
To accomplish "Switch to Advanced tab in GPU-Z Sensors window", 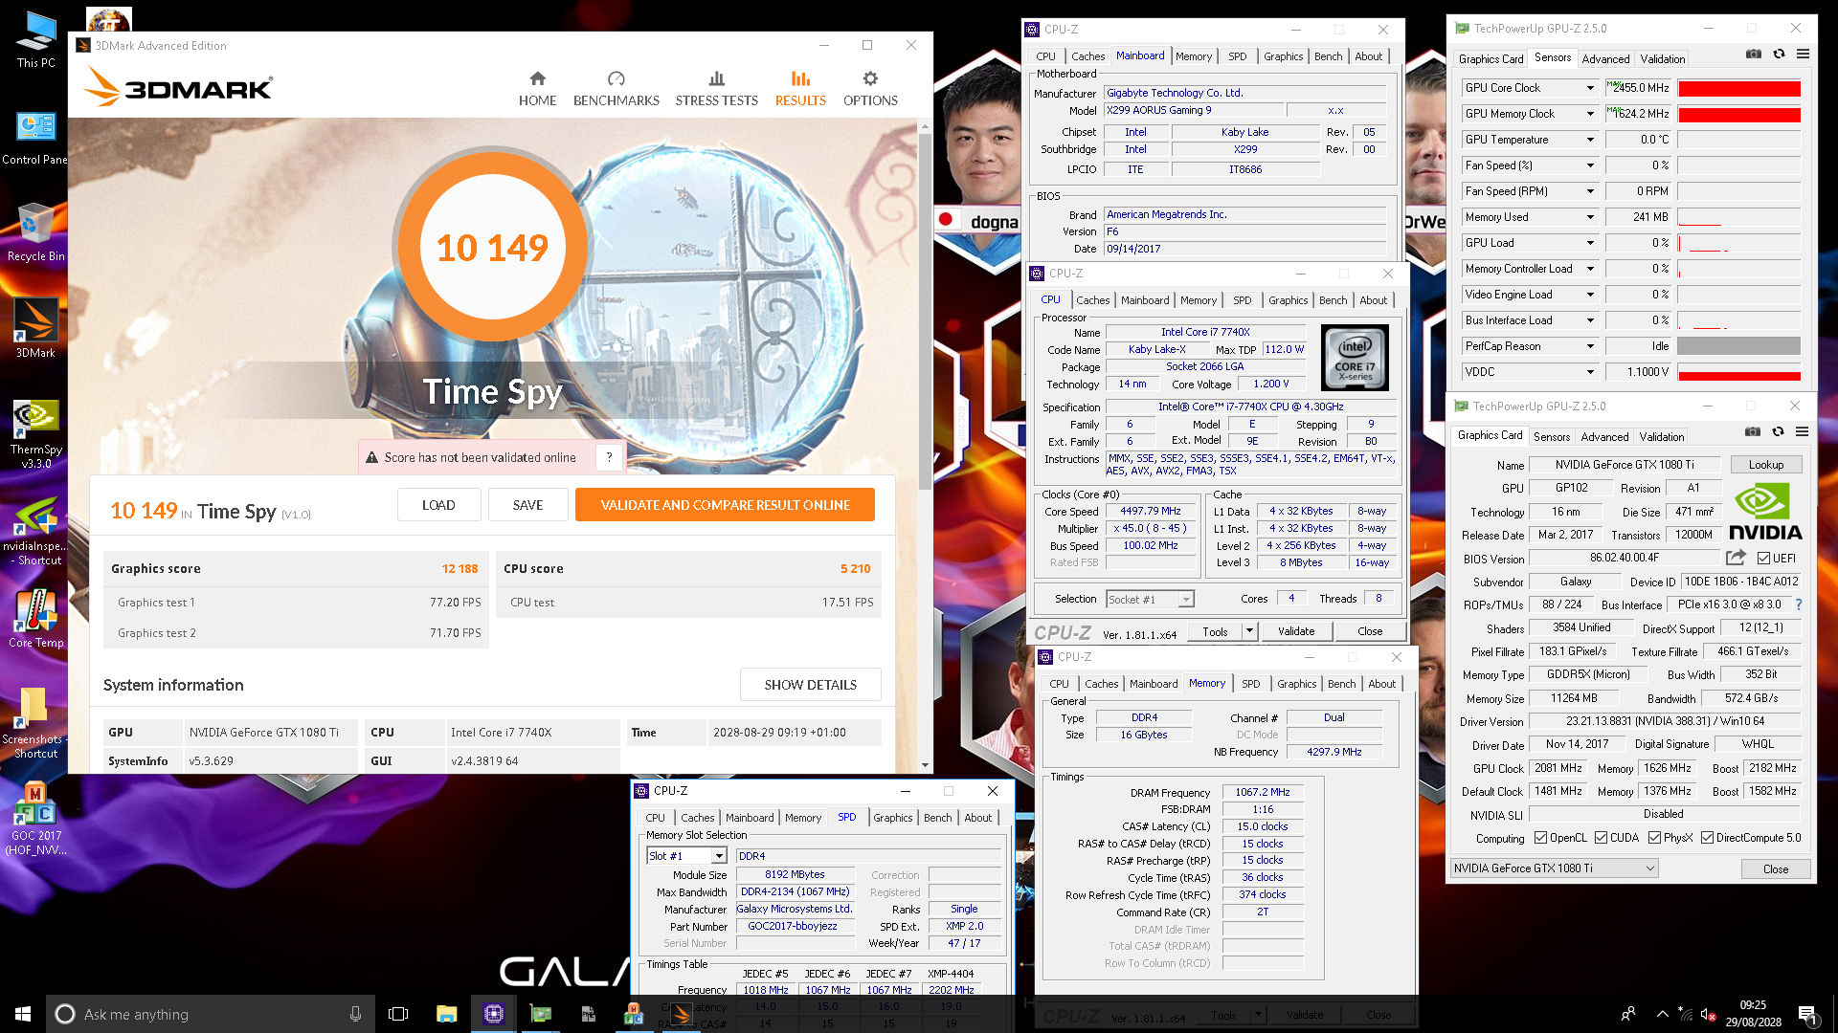I will [x=1605, y=59].
